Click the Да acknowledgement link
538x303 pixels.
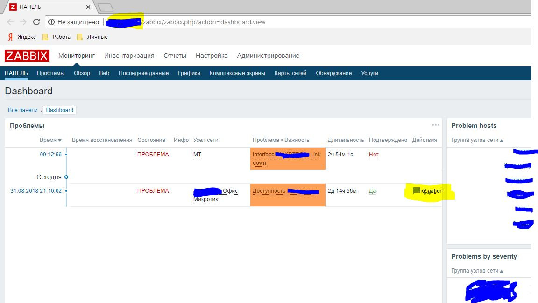tap(372, 191)
